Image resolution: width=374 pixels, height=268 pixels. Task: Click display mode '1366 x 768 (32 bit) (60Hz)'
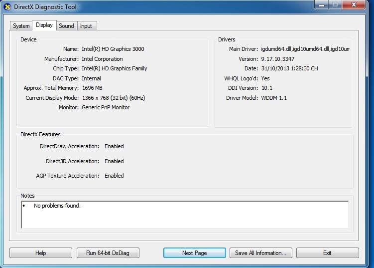click(114, 98)
